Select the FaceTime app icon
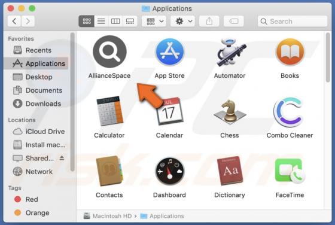The height and width of the screenshot is (225, 335). click(x=290, y=171)
